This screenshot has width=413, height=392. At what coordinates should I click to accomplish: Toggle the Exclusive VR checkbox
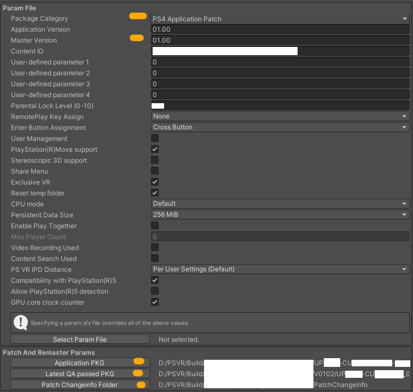(x=155, y=182)
